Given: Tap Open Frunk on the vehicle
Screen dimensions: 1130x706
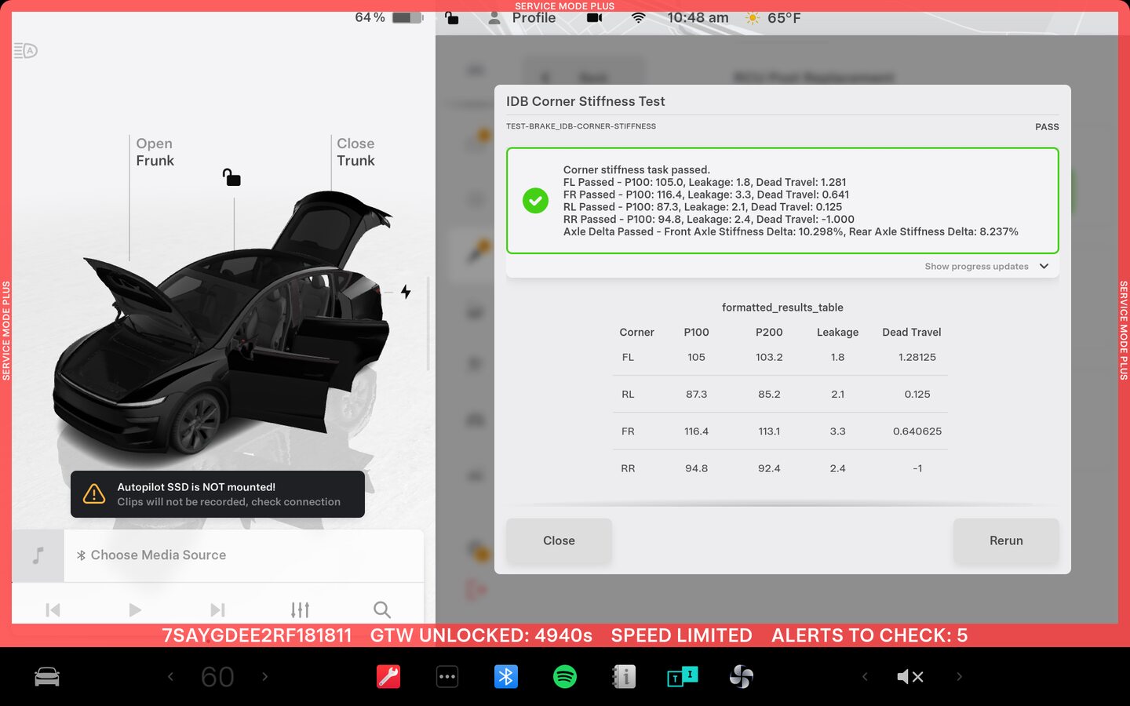Looking at the screenshot, I should [x=155, y=152].
